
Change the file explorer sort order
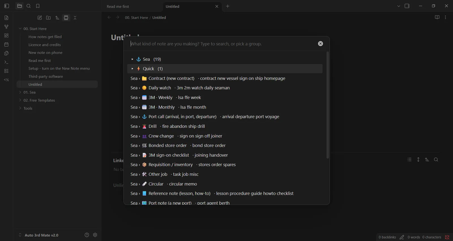click(57, 18)
